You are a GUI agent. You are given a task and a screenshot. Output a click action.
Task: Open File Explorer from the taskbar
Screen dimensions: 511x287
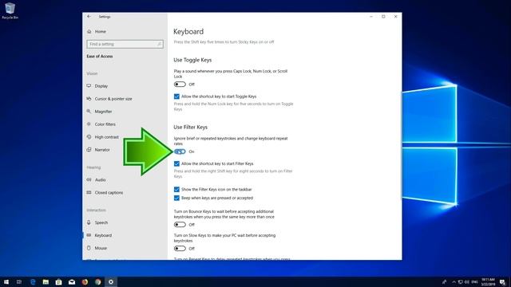coord(46,281)
